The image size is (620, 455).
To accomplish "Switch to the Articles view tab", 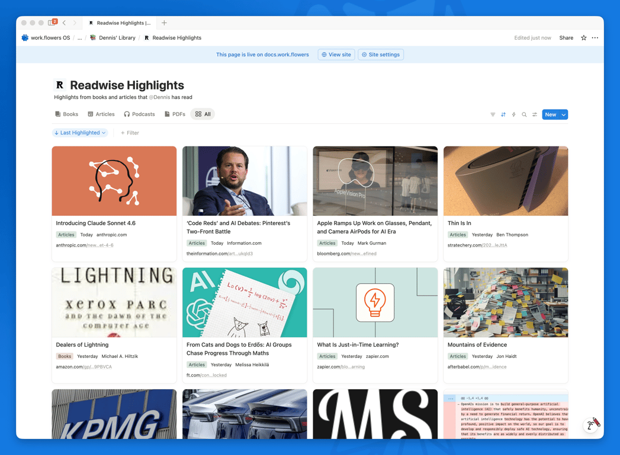I will [x=101, y=114].
